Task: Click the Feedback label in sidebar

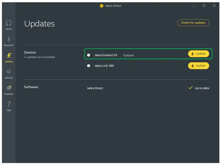Action: pos(9,94)
